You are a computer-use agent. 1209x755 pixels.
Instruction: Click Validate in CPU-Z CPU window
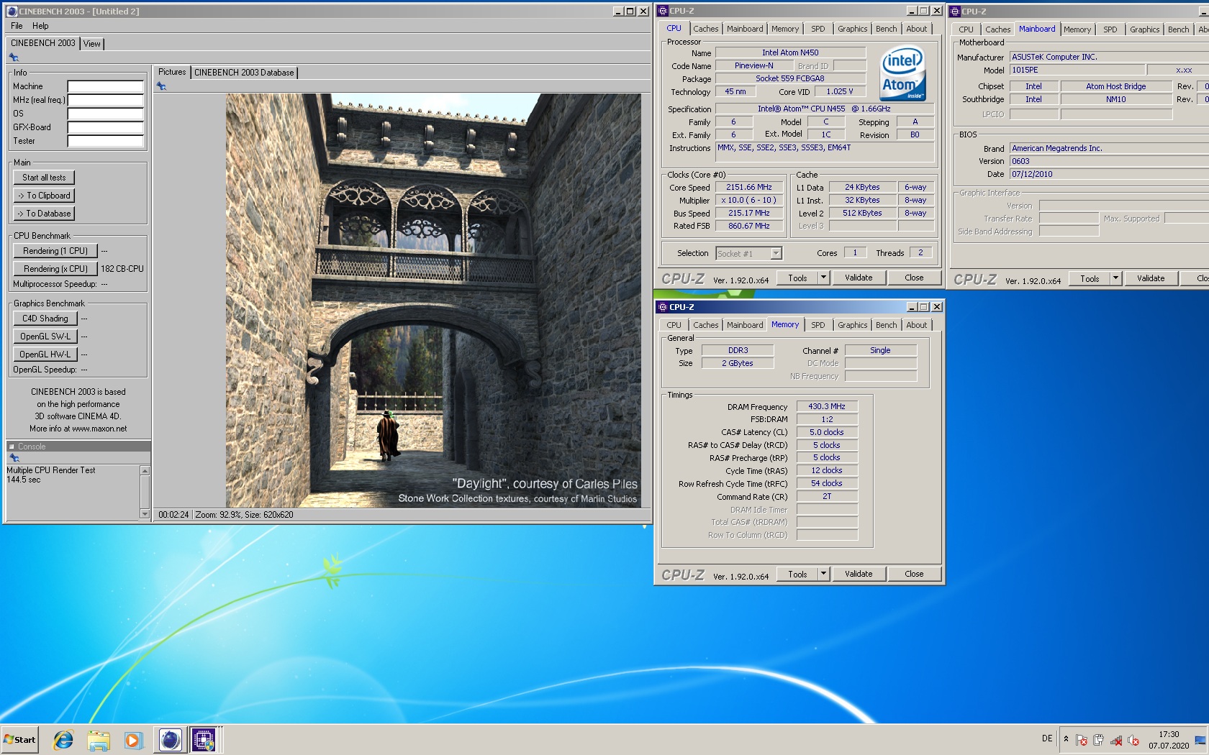(x=859, y=278)
